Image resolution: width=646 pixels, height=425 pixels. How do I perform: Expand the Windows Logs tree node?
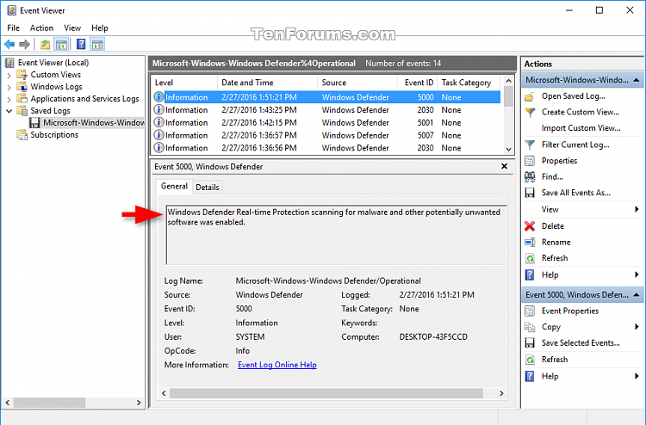[x=9, y=87]
